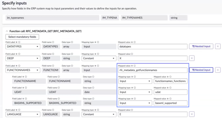This screenshot has height=118, width=222.
Task: Click the LANGUAGE field name box
Action: click(51, 114)
